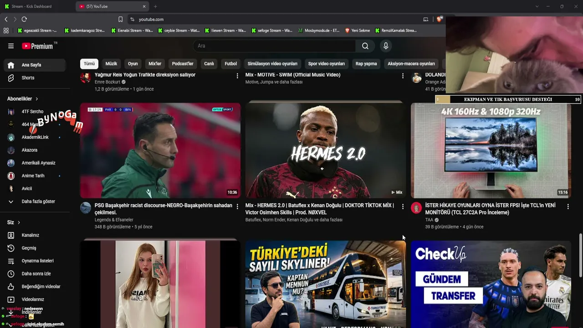Viewport: 583px width, 328px height.
Task: Open the Yeni Sekme bookmark
Action: [x=357, y=31]
